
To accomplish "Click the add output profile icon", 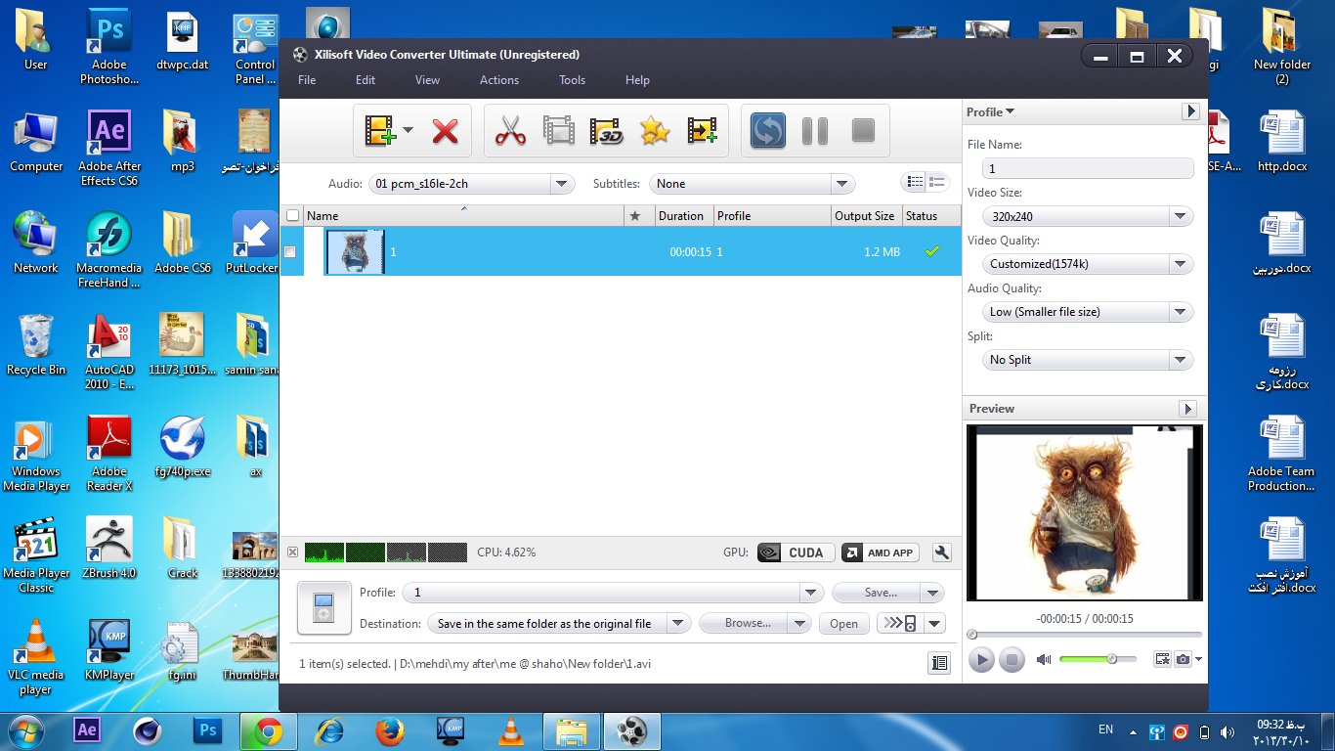I will tap(702, 130).
